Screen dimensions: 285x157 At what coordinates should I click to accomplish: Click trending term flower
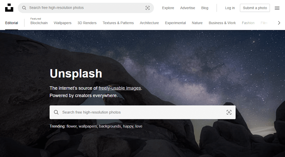coord(72,126)
